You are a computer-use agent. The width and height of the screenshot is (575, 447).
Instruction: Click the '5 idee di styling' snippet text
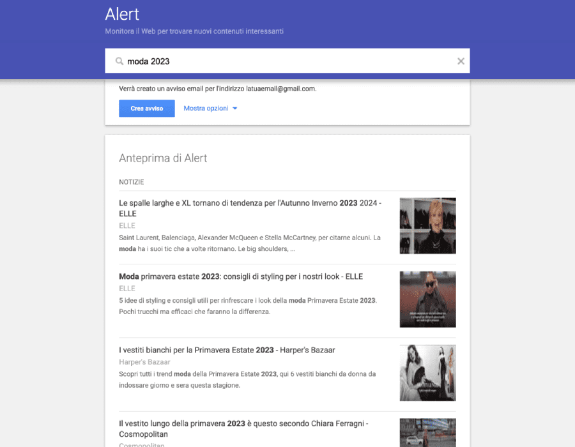tap(248, 306)
